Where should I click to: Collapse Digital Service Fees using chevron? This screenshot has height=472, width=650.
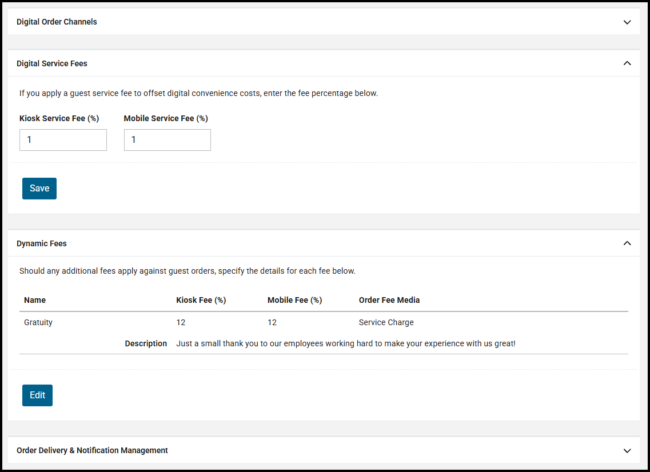pos(627,63)
